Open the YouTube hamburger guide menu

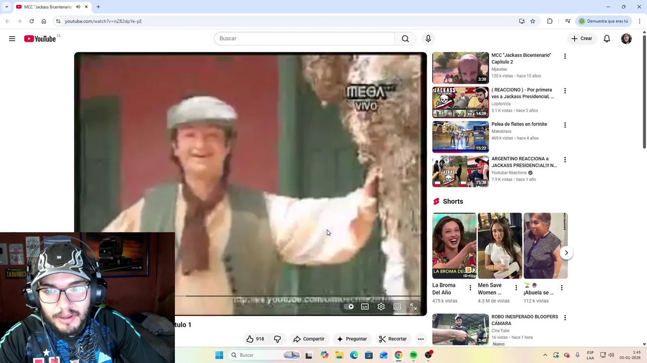(12, 39)
